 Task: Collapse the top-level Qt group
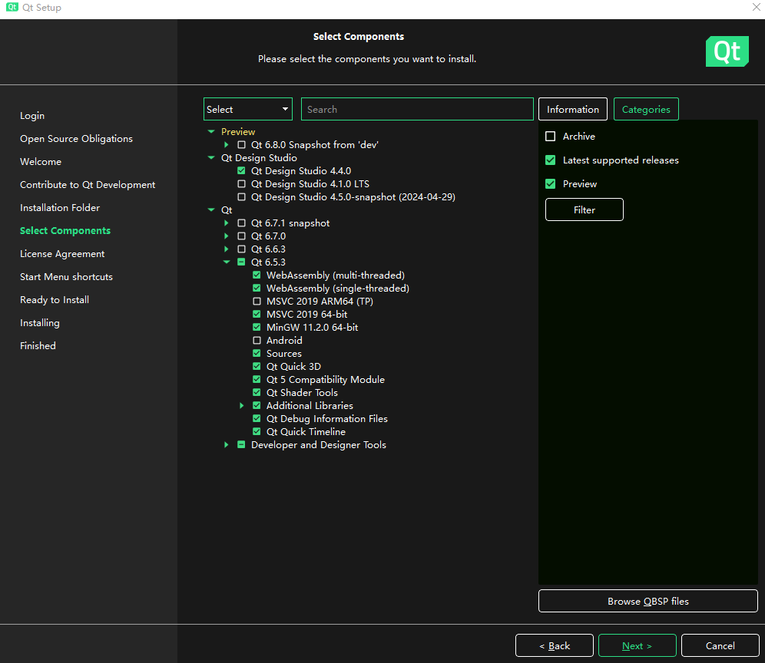point(211,210)
